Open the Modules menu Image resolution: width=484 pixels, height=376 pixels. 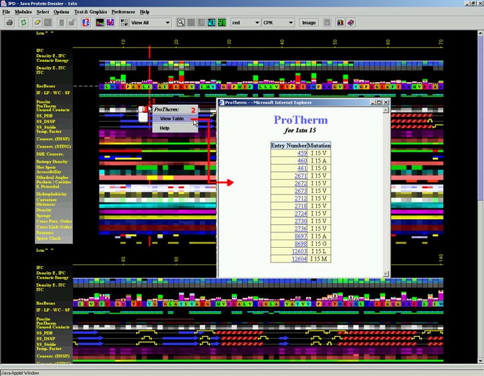pyautogui.click(x=23, y=12)
